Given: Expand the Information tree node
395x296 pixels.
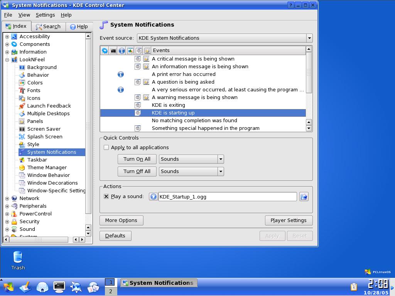Looking at the screenshot, I should pyautogui.click(x=7, y=52).
